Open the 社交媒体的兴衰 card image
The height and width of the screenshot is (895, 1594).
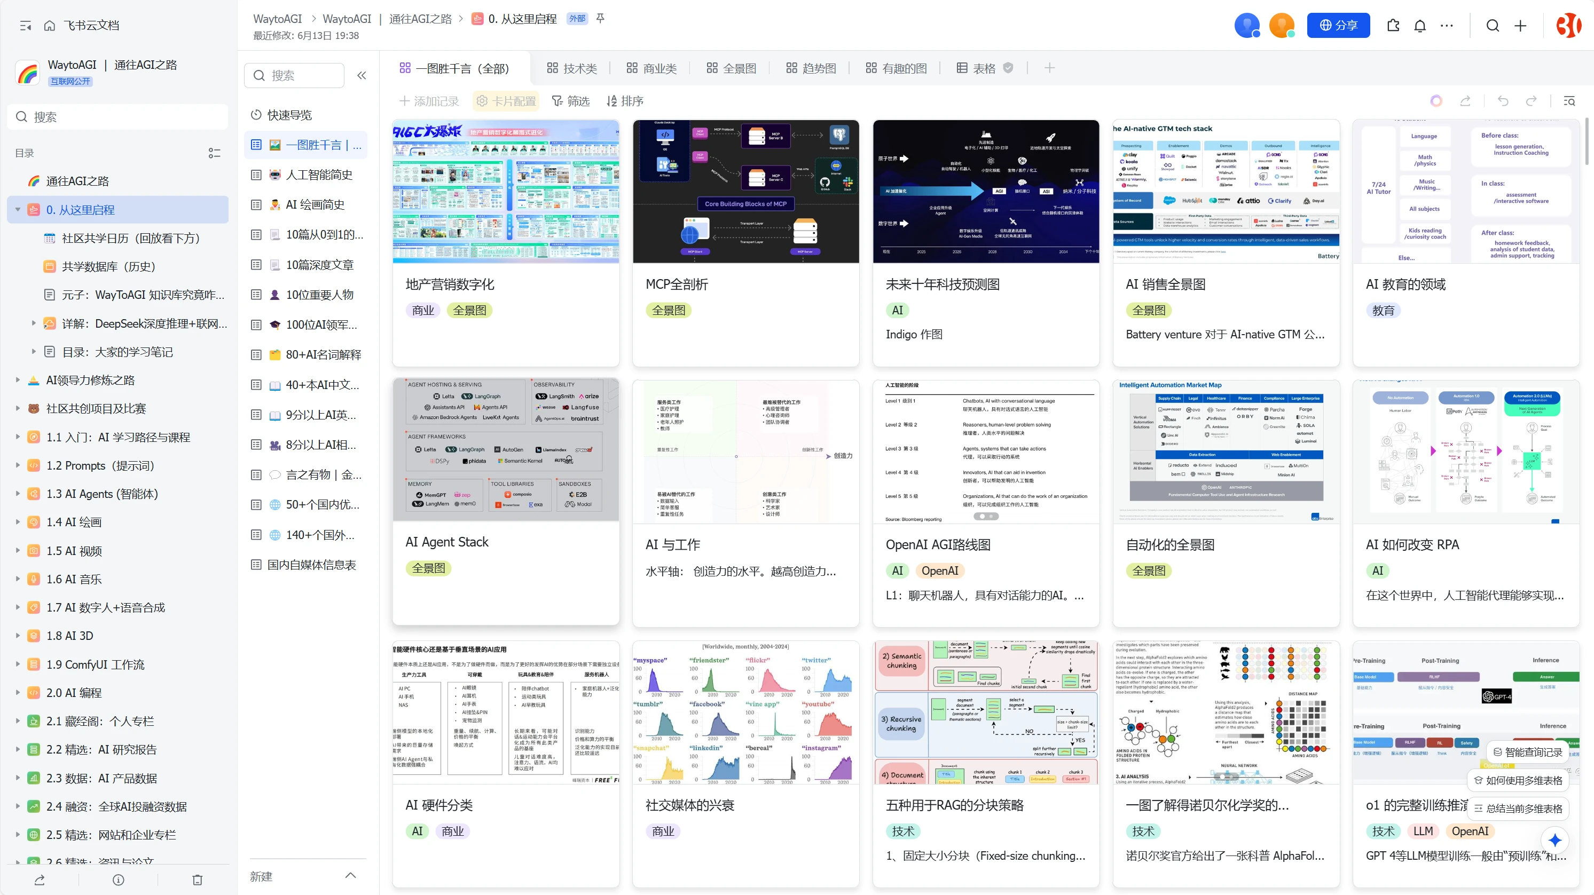[x=745, y=713]
